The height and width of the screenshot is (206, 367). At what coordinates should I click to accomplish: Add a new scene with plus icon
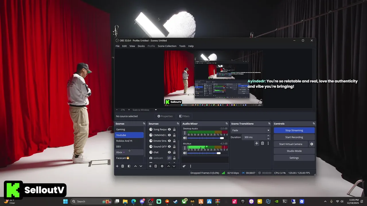[x=117, y=166]
